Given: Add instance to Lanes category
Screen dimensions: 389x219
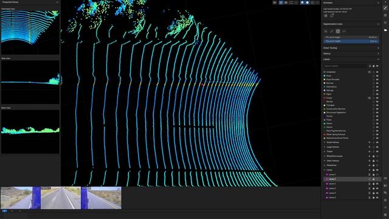Looking at the screenshot, I should tap(370, 170).
